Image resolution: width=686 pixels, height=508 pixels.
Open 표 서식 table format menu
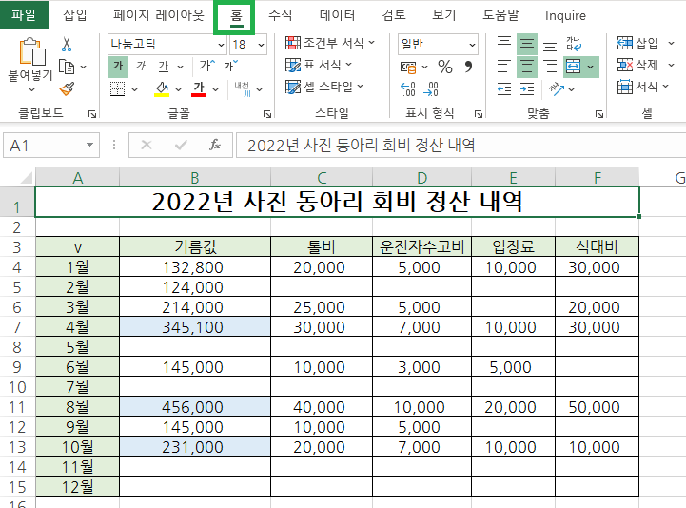click(319, 65)
